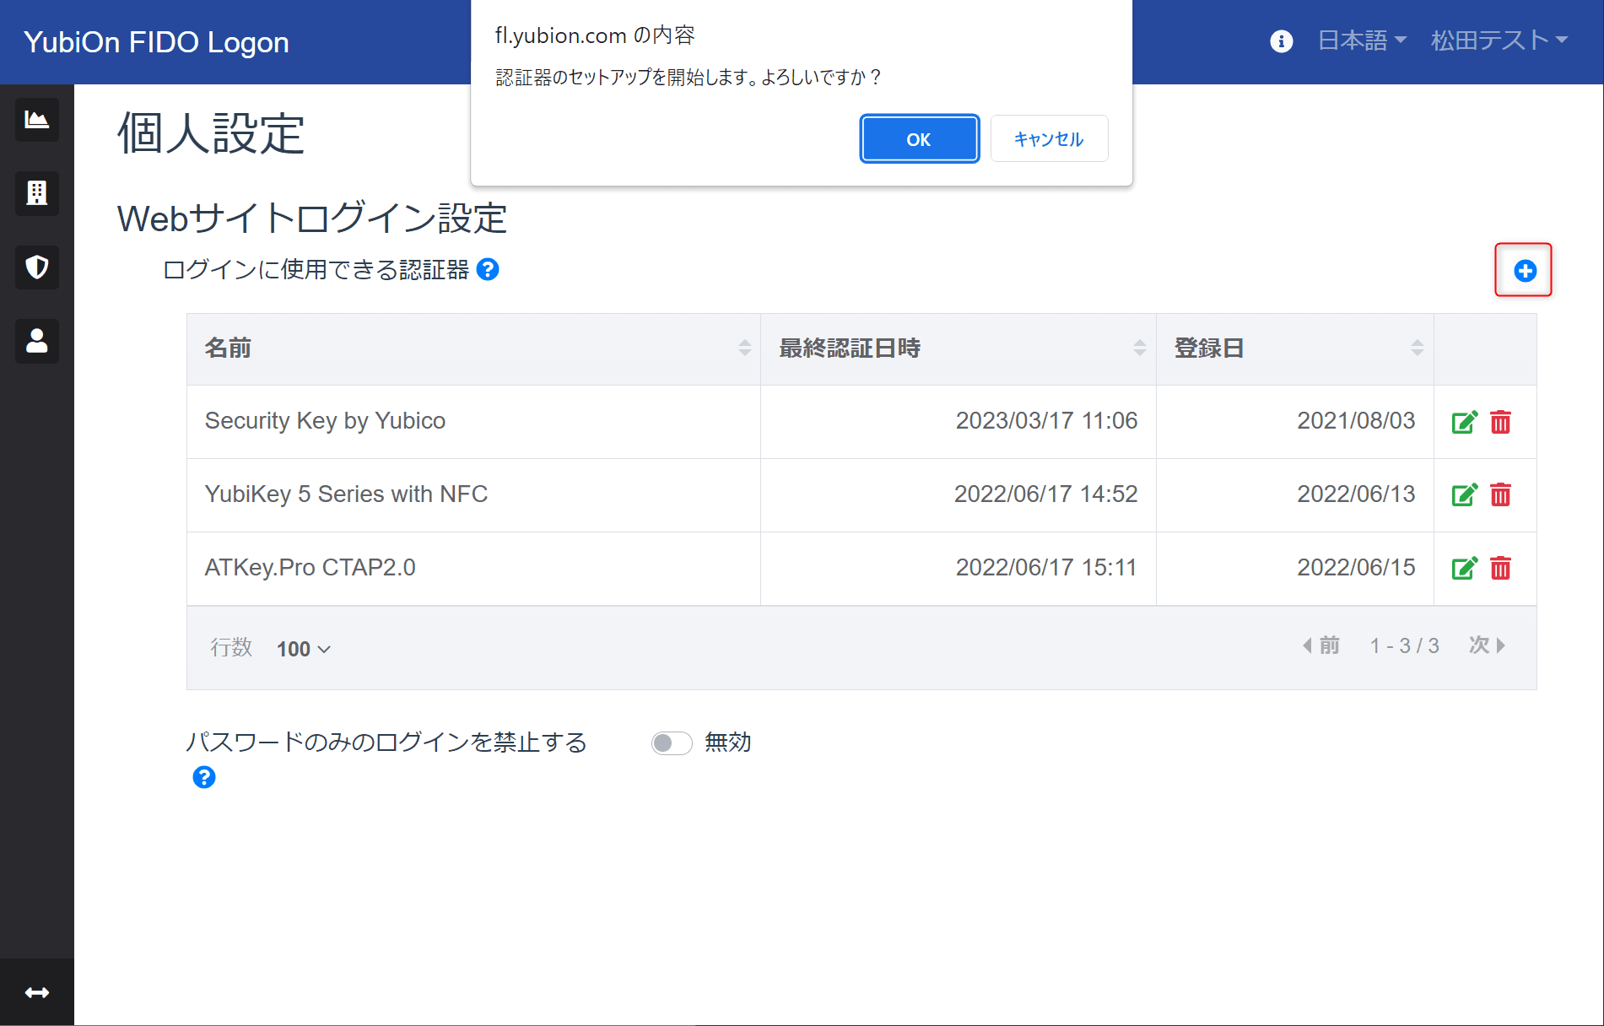Delete the ATKey.Pro CTAP2.0 entry

pos(1500,568)
